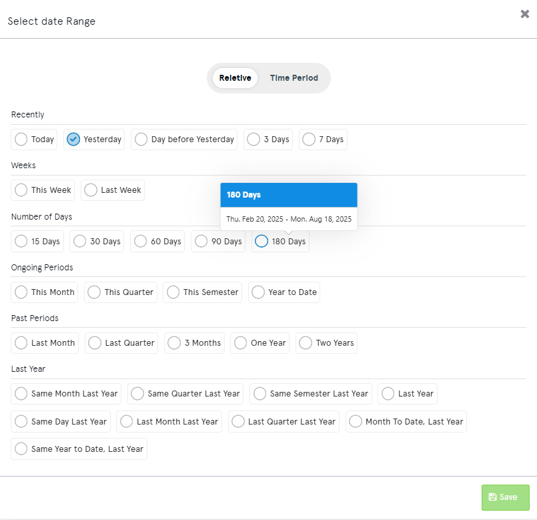Image resolution: width=537 pixels, height=520 pixels.
Task: Close the Select date Range dialog
Action: 525,14
